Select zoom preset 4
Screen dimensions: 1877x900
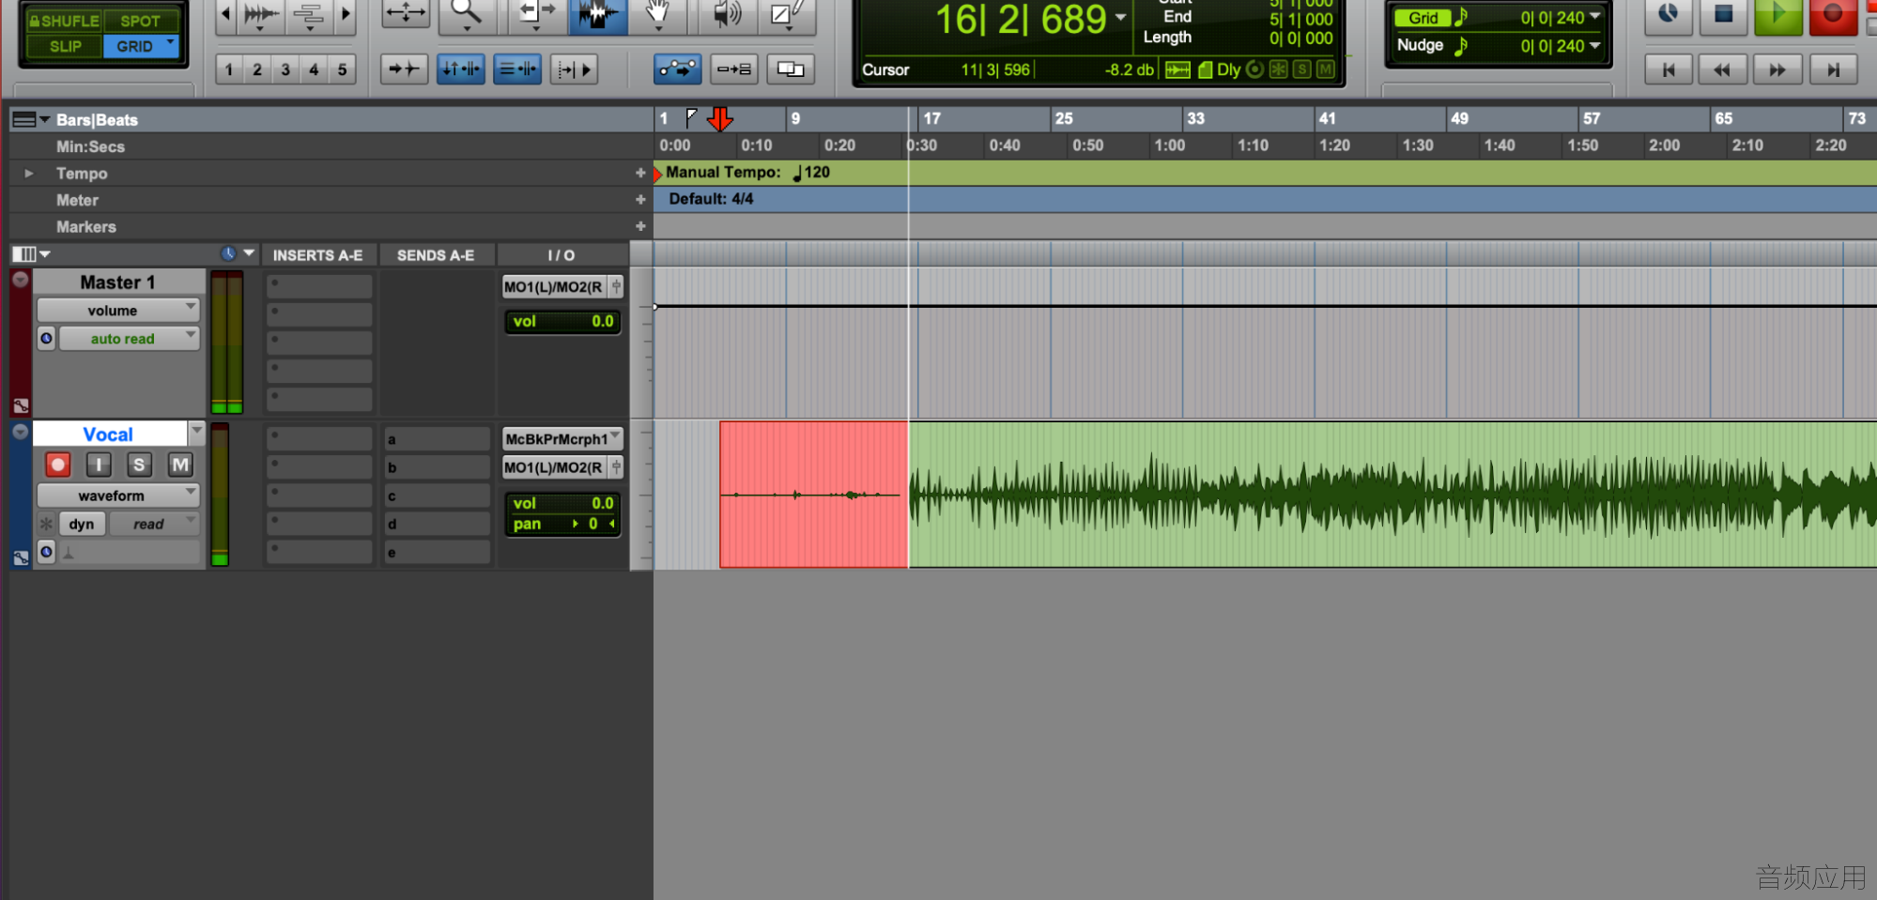[314, 69]
